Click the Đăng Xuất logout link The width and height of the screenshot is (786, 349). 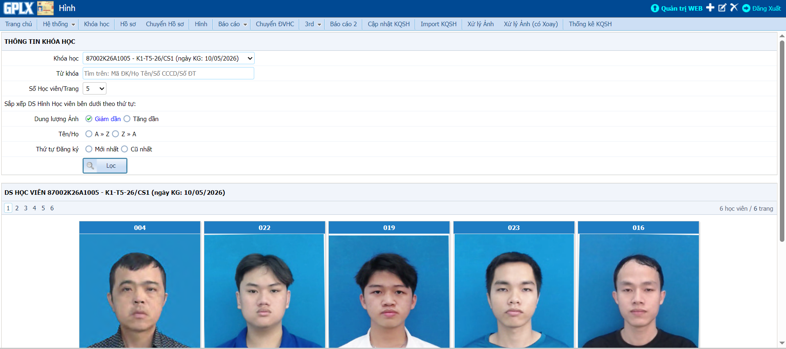pos(766,8)
